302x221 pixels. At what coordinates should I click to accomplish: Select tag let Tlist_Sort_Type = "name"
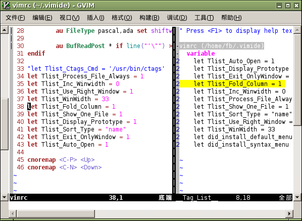[x=243, y=114]
